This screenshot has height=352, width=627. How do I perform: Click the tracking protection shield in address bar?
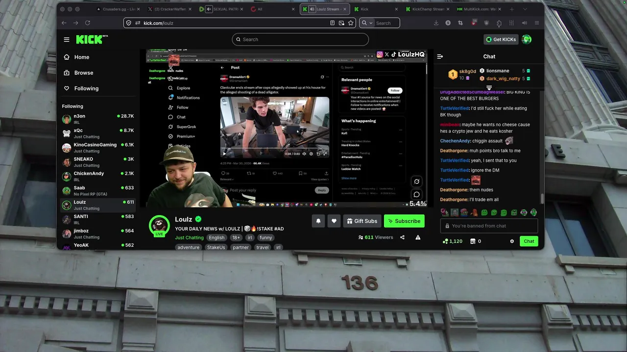pos(129,23)
